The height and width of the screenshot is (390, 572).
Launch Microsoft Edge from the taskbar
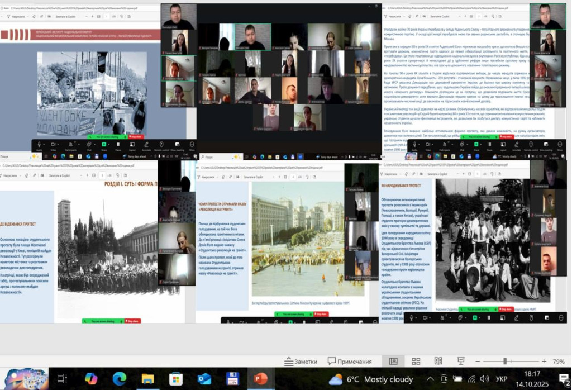tap(120, 379)
